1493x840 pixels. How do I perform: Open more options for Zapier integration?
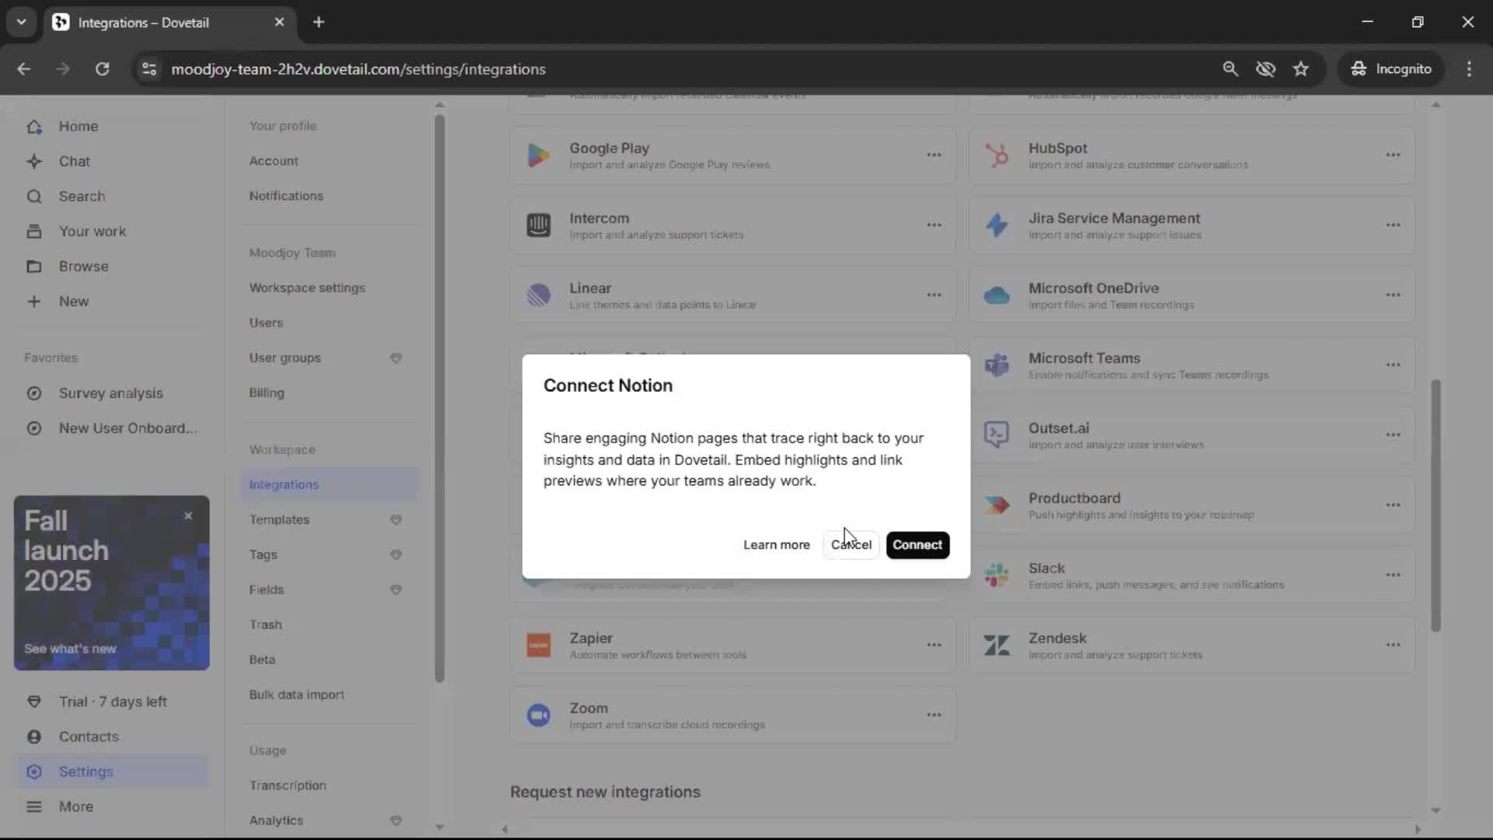pyautogui.click(x=934, y=645)
